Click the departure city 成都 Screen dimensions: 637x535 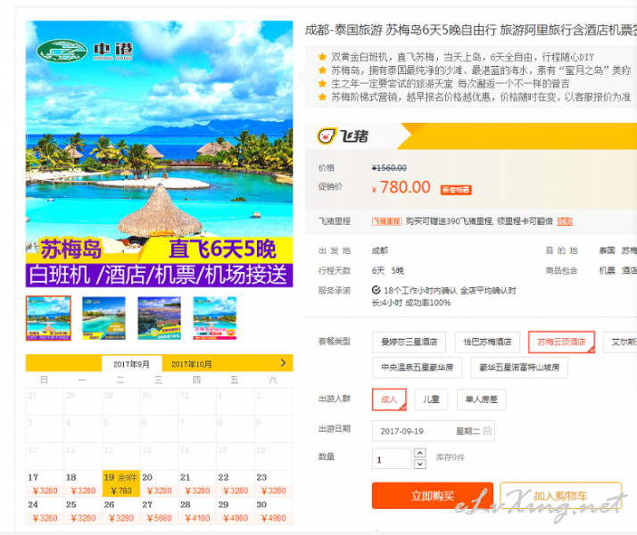[x=380, y=251]
